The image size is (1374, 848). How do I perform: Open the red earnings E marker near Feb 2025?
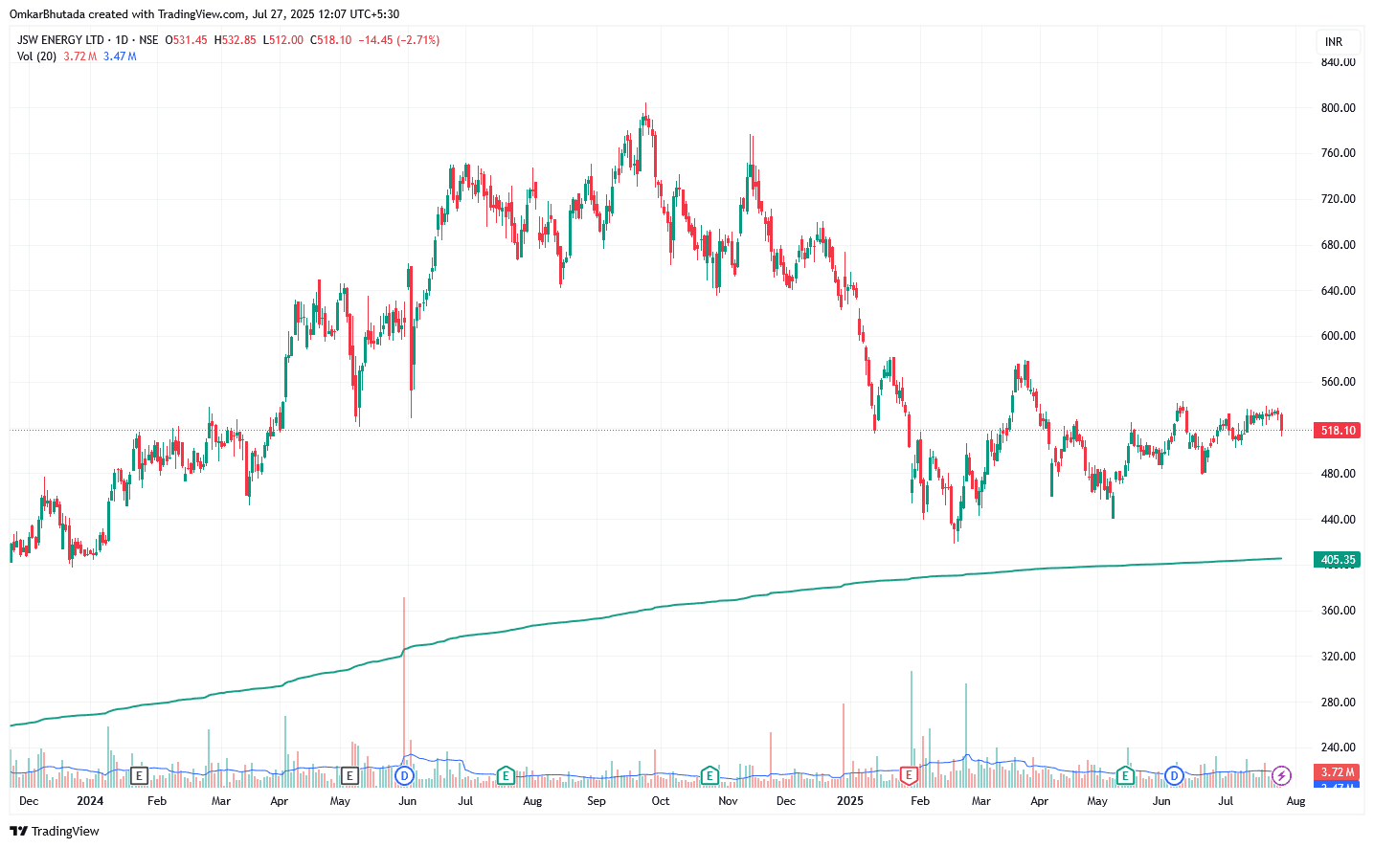click(x=910, y=775)
